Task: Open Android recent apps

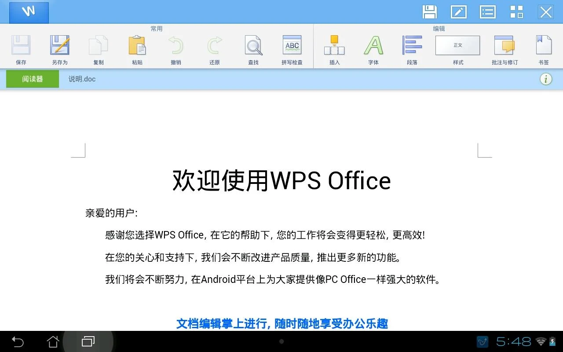Action: click(x=88, y=341)
